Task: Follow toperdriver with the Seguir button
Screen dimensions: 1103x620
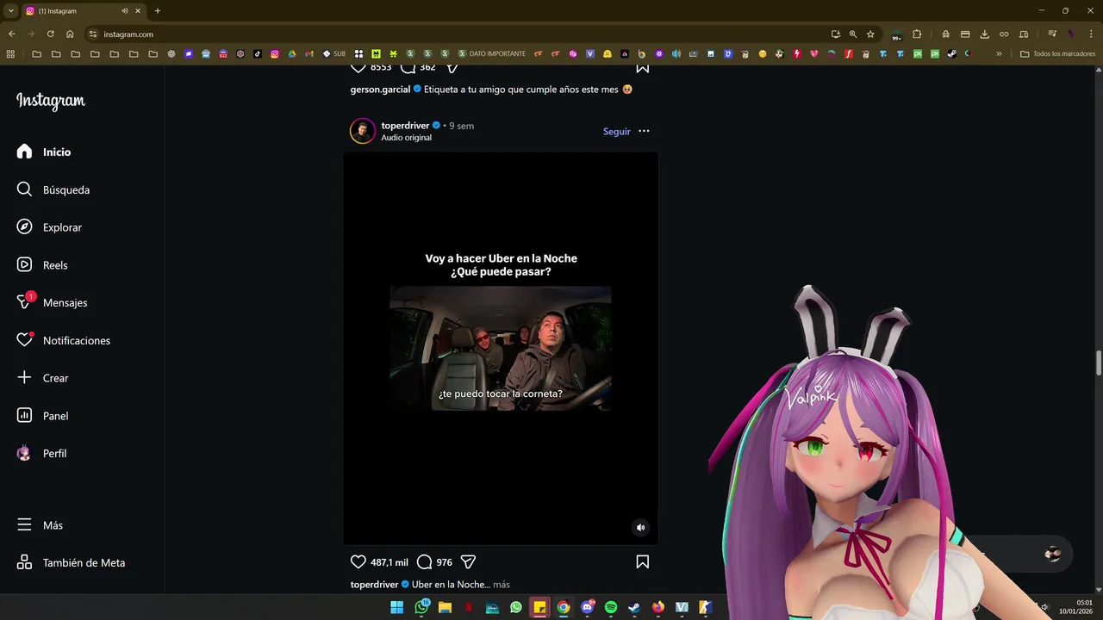Action: point(617,132)
